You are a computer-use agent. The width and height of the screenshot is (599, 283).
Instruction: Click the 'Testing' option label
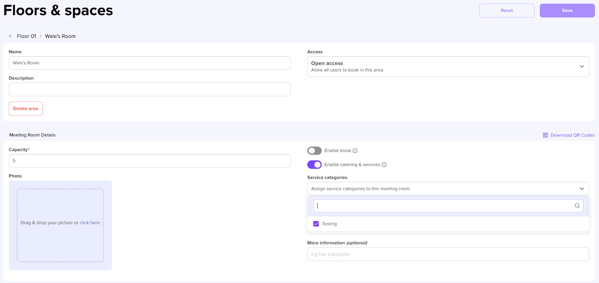tap(329, 224)
